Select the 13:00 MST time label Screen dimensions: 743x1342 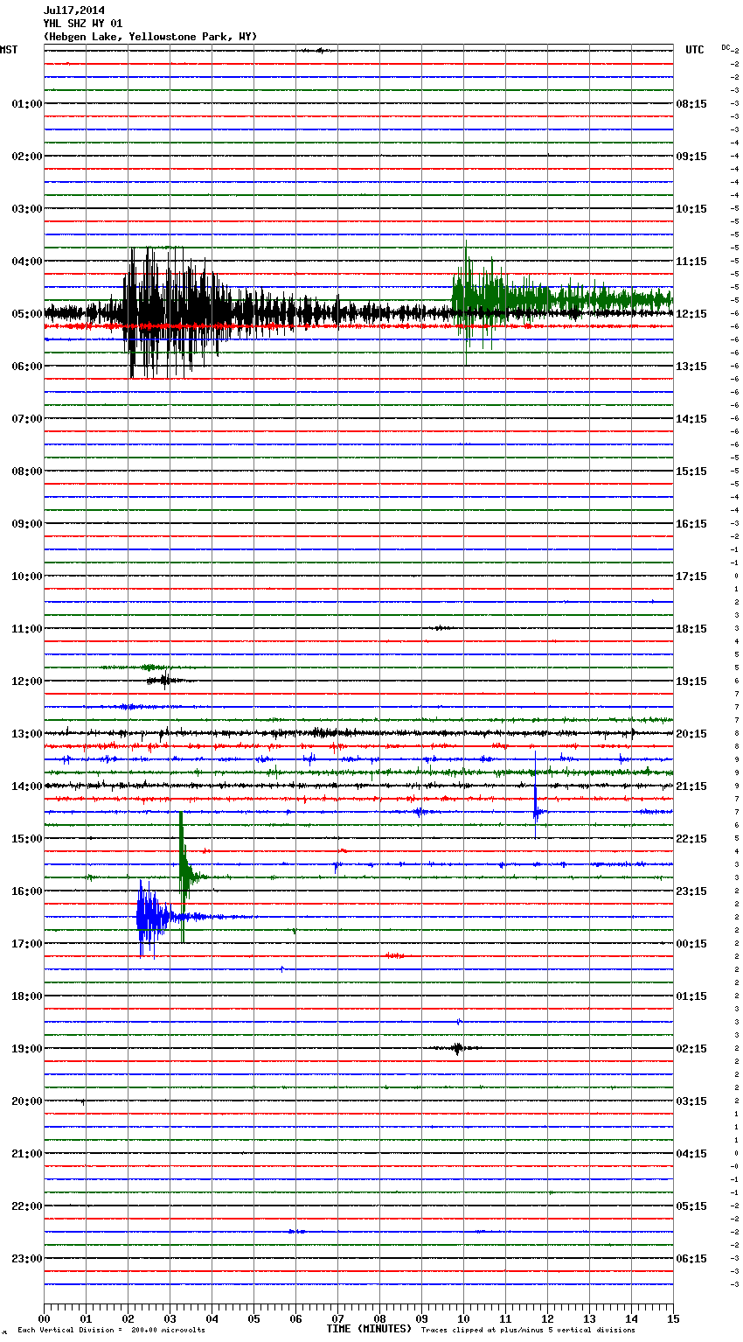(x=27, y=734)
